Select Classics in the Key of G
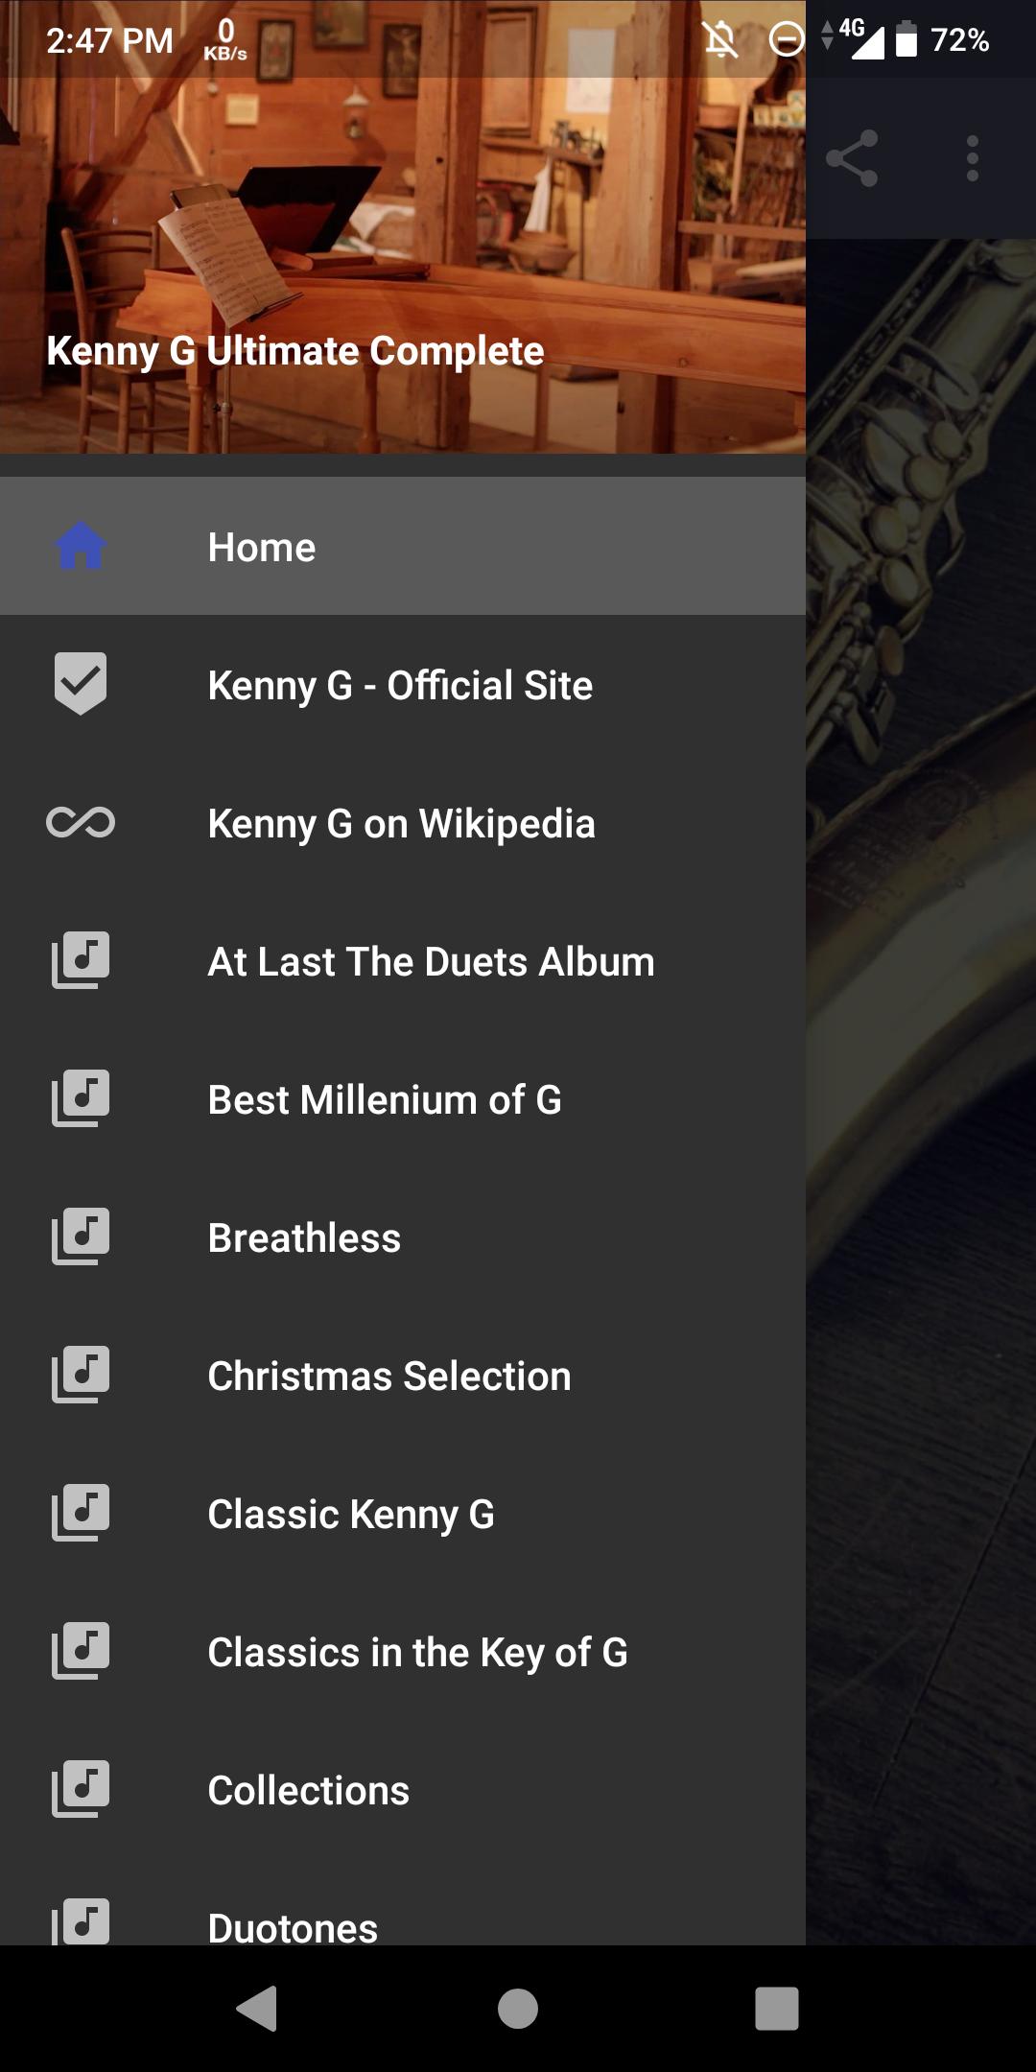Image resolution: width=1036 pixels, height=2072 pixels. 403,1651
